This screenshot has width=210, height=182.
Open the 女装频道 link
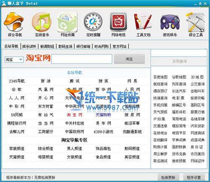tap(74, 157)
